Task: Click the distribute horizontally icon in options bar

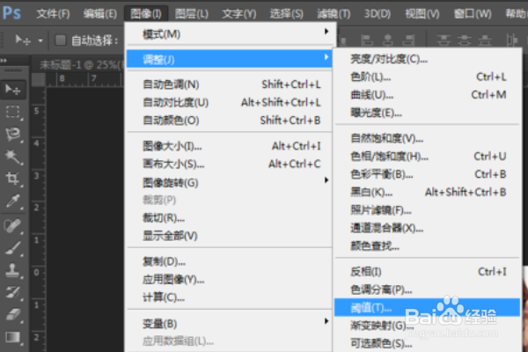Action: point(512,40)
